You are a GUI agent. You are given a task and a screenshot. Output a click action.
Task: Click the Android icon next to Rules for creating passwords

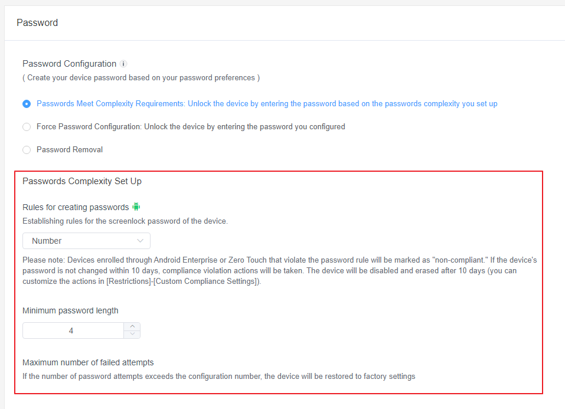click(136, 207)
